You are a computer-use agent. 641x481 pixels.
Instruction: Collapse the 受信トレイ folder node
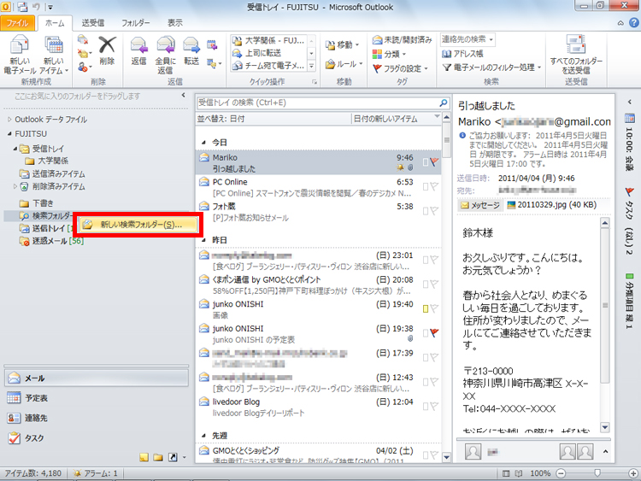[x=15, y=149]
